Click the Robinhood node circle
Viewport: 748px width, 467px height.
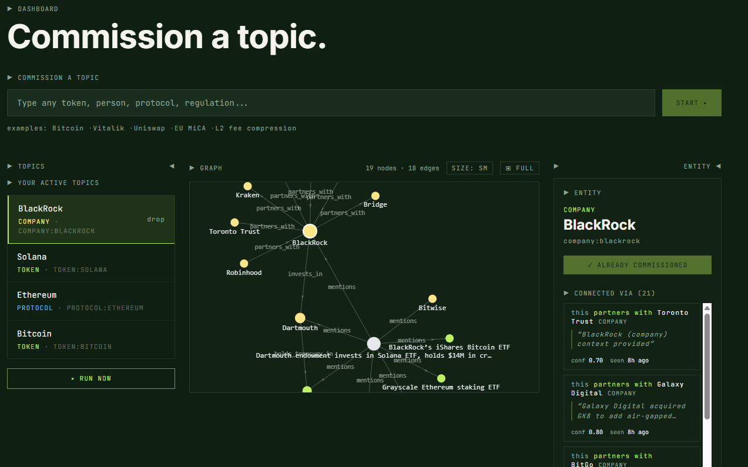coord(244,264)
